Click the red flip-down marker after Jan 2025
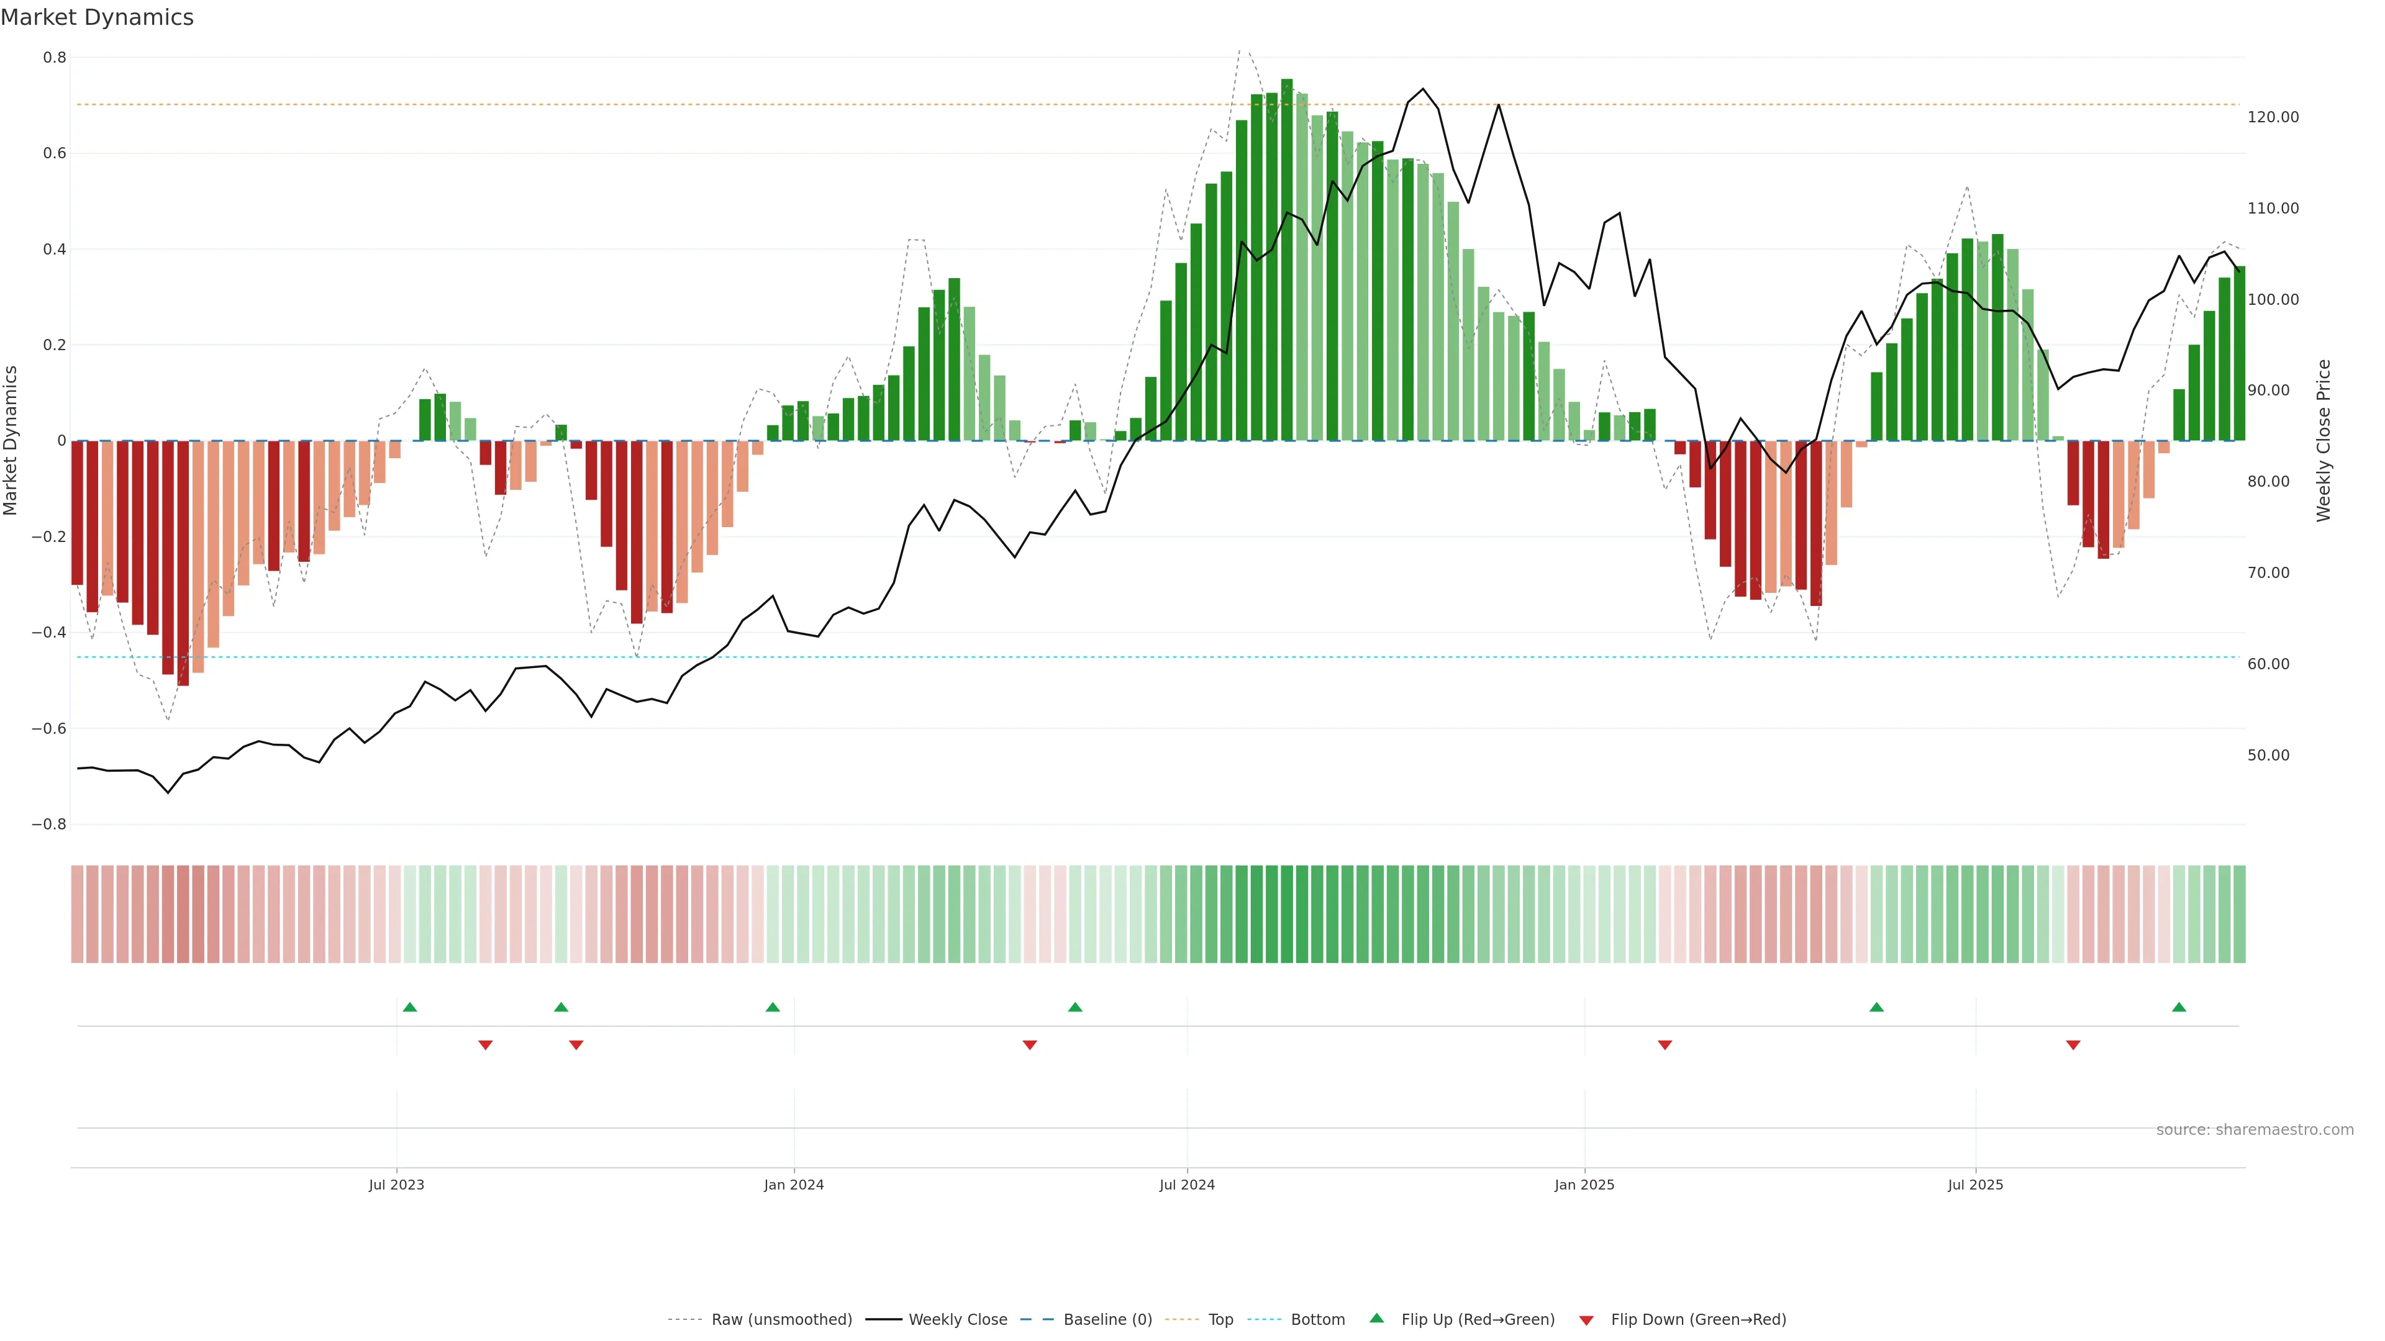The height and width of the screenshot is (1341, 2385). (x=1665, y=1045)
